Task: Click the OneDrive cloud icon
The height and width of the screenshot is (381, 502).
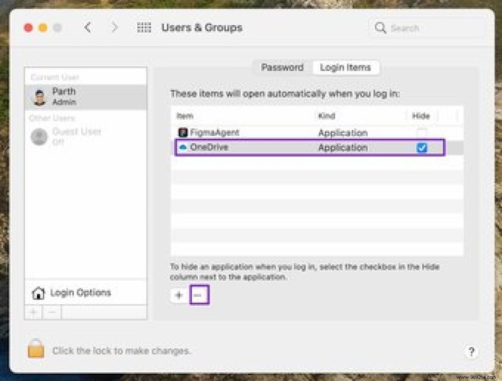Action: click(x=183, y=147)
